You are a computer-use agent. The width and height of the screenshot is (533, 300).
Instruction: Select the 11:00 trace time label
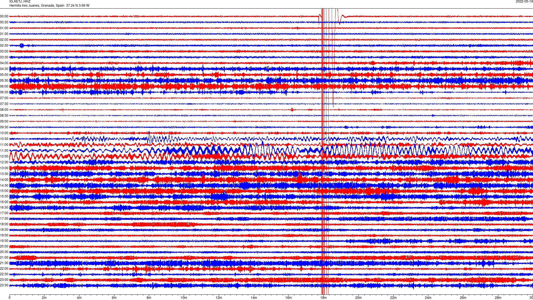coord(4,145)
